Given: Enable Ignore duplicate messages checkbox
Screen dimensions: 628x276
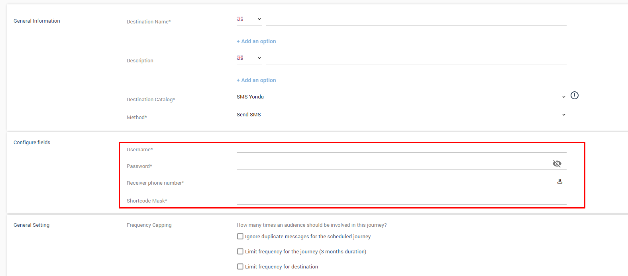Looking at the screenshot, I should (240, 236).
